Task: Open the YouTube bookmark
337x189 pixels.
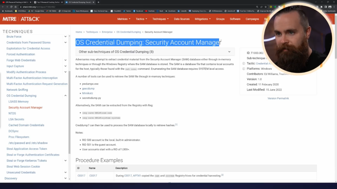Action: [x=150, y=11]
